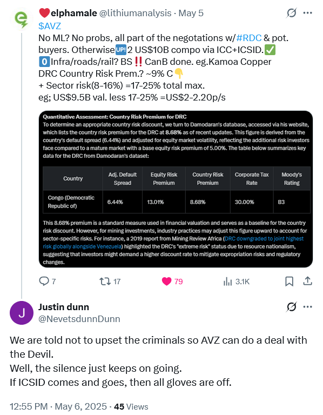
Task: Open Justin dunn's purple J avatar
Action: [22, 312]
